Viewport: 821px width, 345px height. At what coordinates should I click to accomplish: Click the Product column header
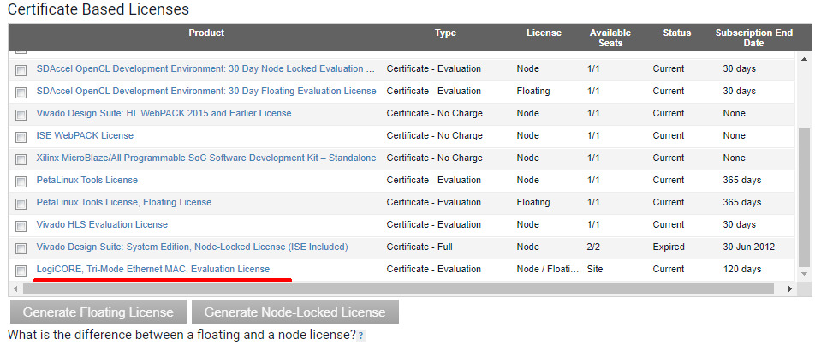pyautogui.click(x=206, y=33)
